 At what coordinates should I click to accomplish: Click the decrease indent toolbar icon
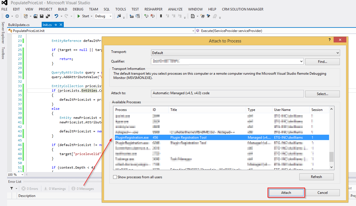tap(132, 16)
